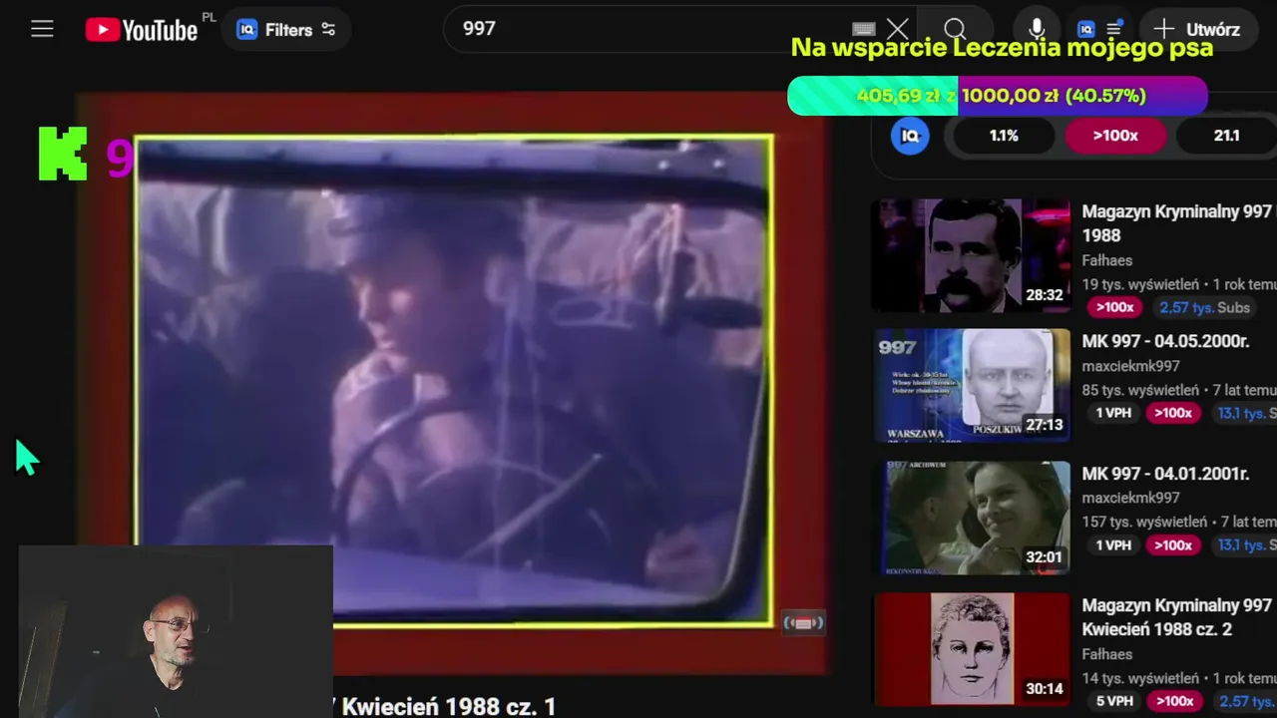Select the 21.1 pill in vidIQ stats bar

[1226, 136]
